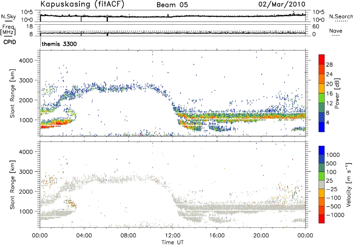The height and width of the screenshot is (245, 353).
Task: Select the 'CPID' row label
Action: click(x=10, y=42)
